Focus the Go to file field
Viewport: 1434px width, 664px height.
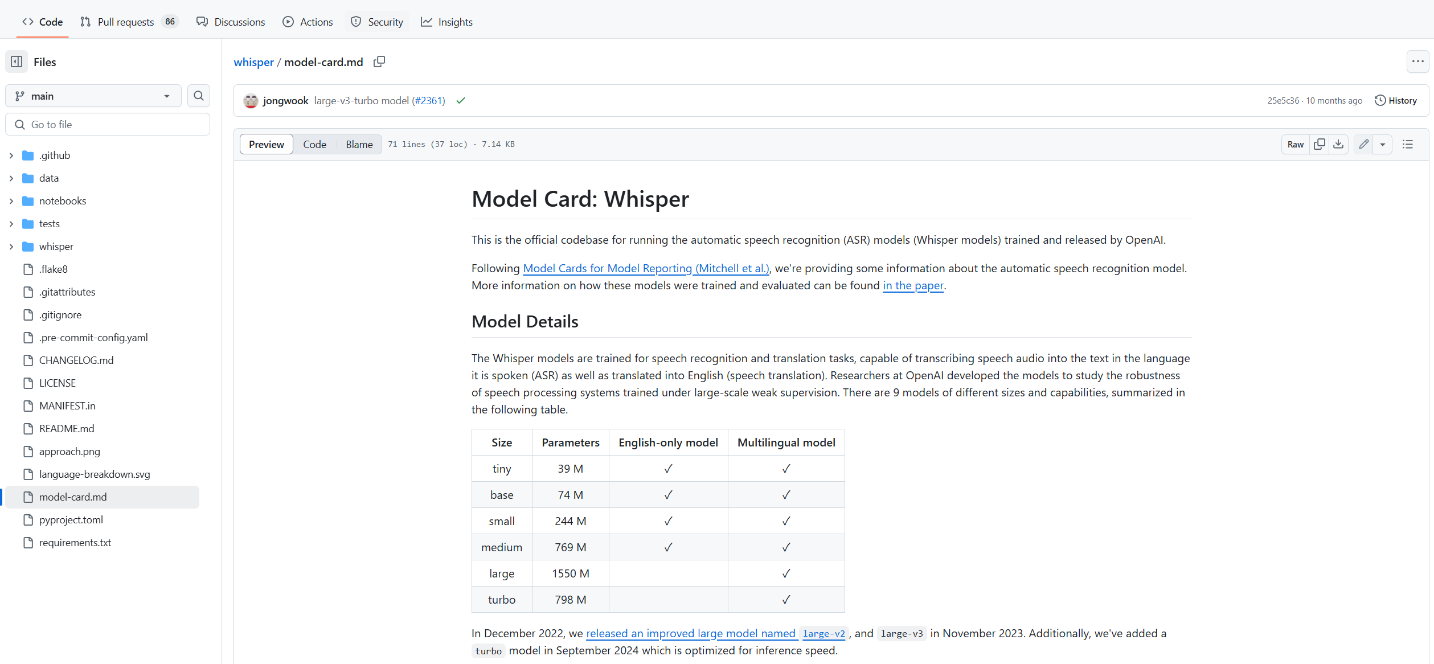pos(108,124)
